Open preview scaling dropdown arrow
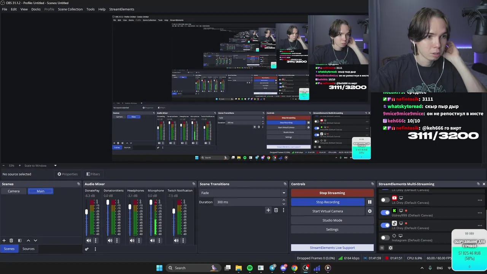The image size is (487, 274). point(55,166)
